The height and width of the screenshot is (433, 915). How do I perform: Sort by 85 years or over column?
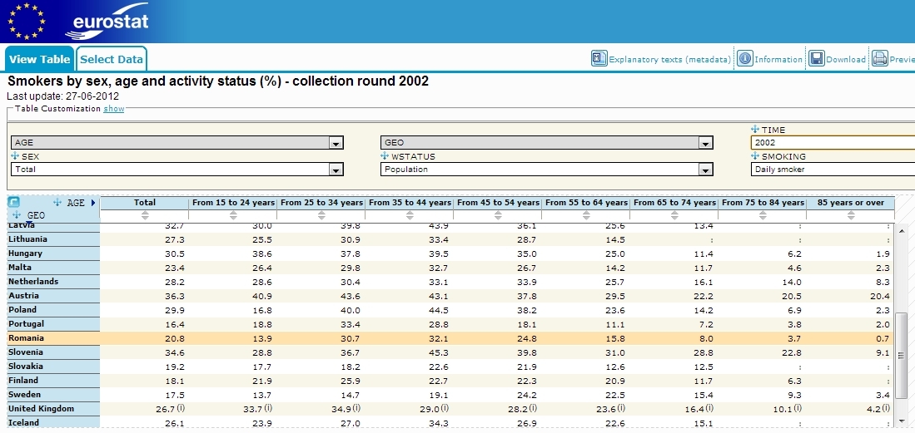(850, 215)
